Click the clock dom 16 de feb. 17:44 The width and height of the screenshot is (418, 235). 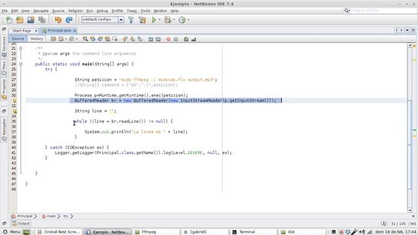[x=396, y=232]
